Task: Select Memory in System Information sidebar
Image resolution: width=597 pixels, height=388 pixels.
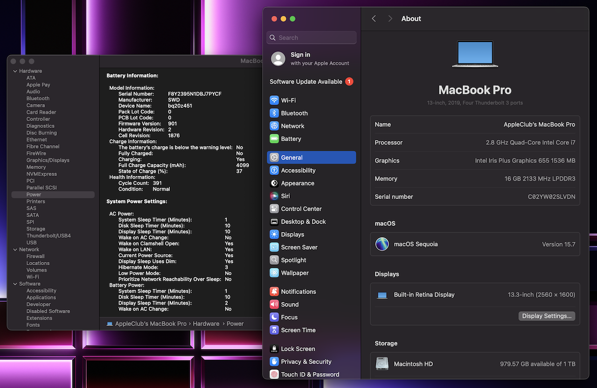Action: pyautogui.click(x=36, y=167)
